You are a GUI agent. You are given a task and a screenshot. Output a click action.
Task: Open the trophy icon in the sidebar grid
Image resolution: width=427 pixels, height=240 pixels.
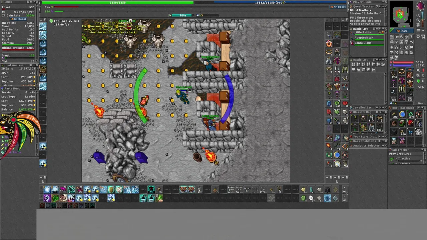(406, 42)
